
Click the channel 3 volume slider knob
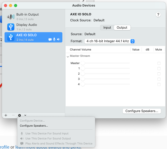click(x=83, y=79)
